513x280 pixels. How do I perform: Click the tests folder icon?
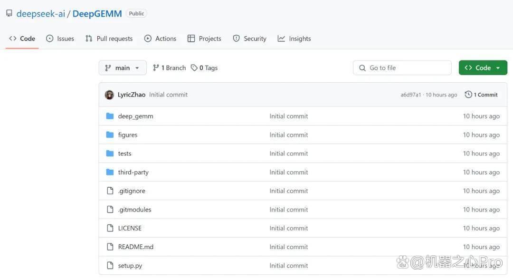(110, 153)
